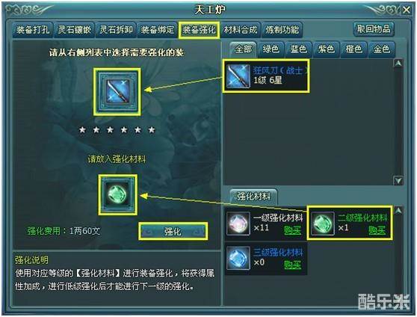Click the green gem in material slot
The width and height of the screenshot is (417, 317).
(x=118, y=195)
